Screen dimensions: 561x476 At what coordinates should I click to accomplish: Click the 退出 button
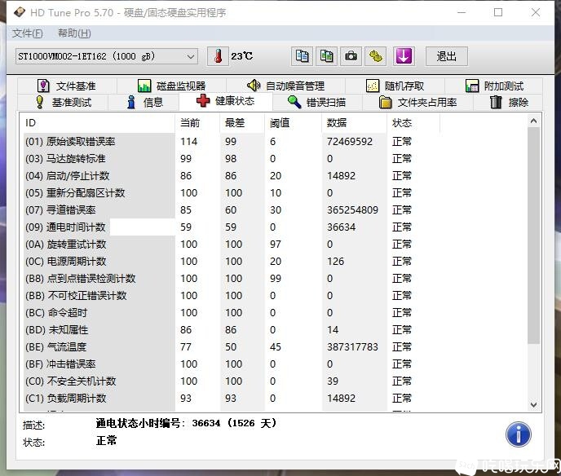click(447, 56)
